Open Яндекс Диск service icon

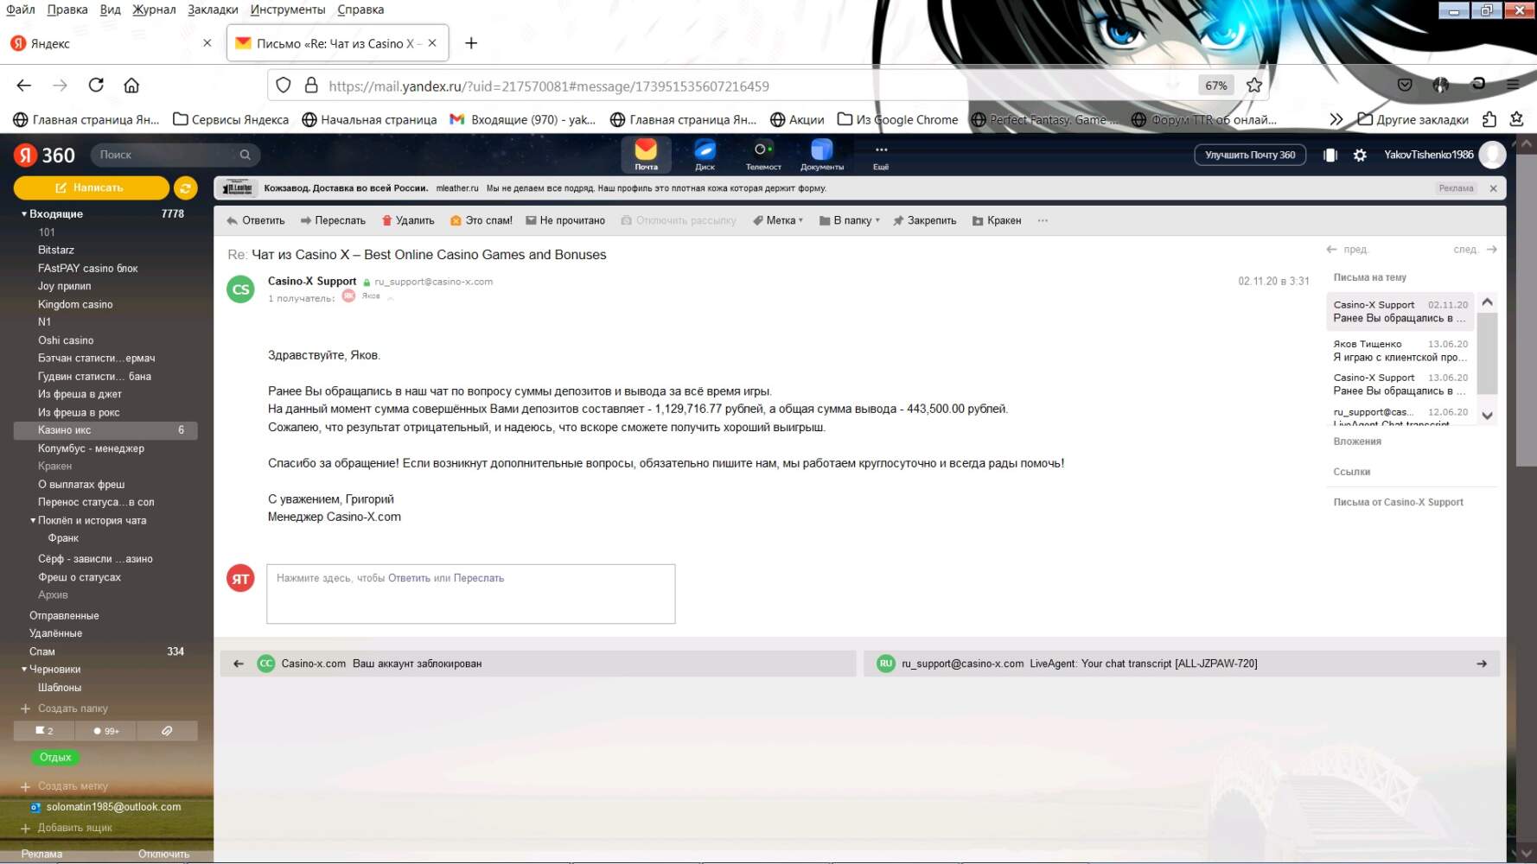(705, 155)
